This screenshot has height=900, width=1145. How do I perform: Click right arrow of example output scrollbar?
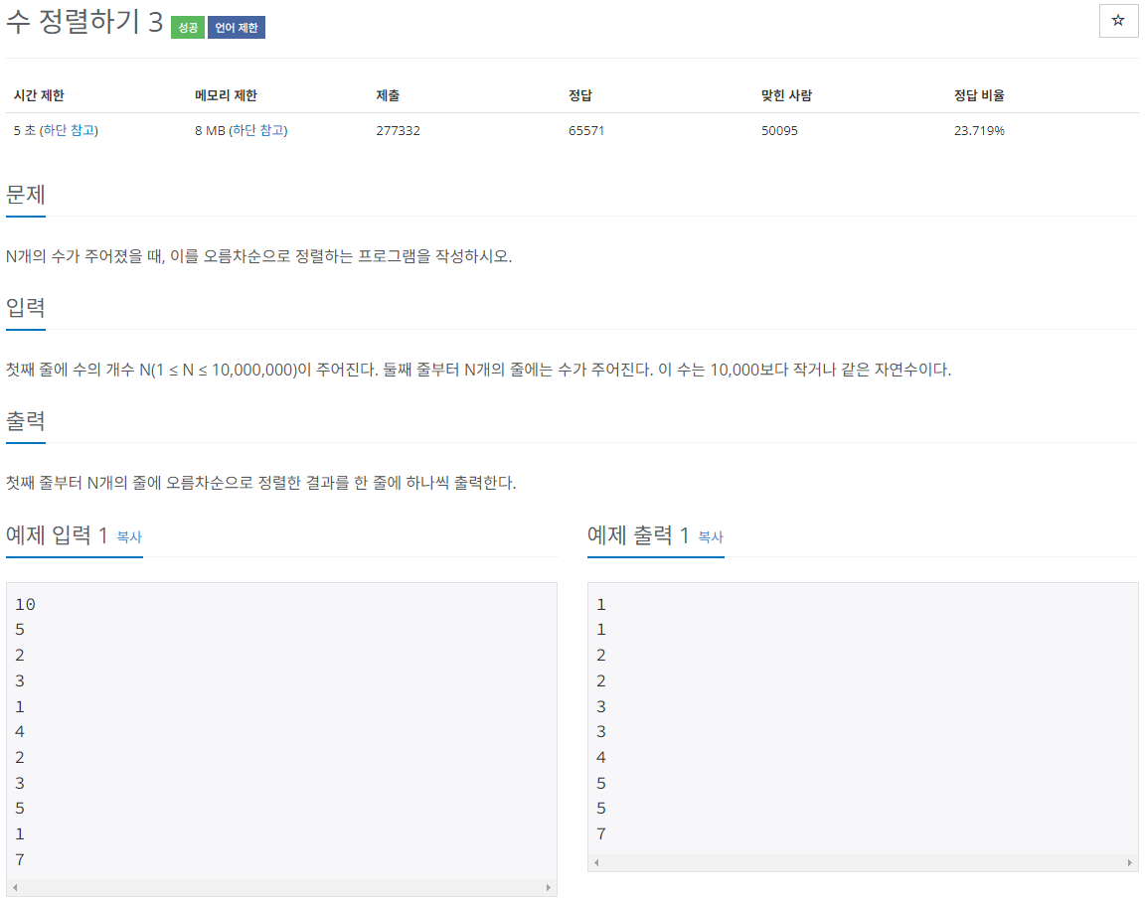click(1130, 863)
